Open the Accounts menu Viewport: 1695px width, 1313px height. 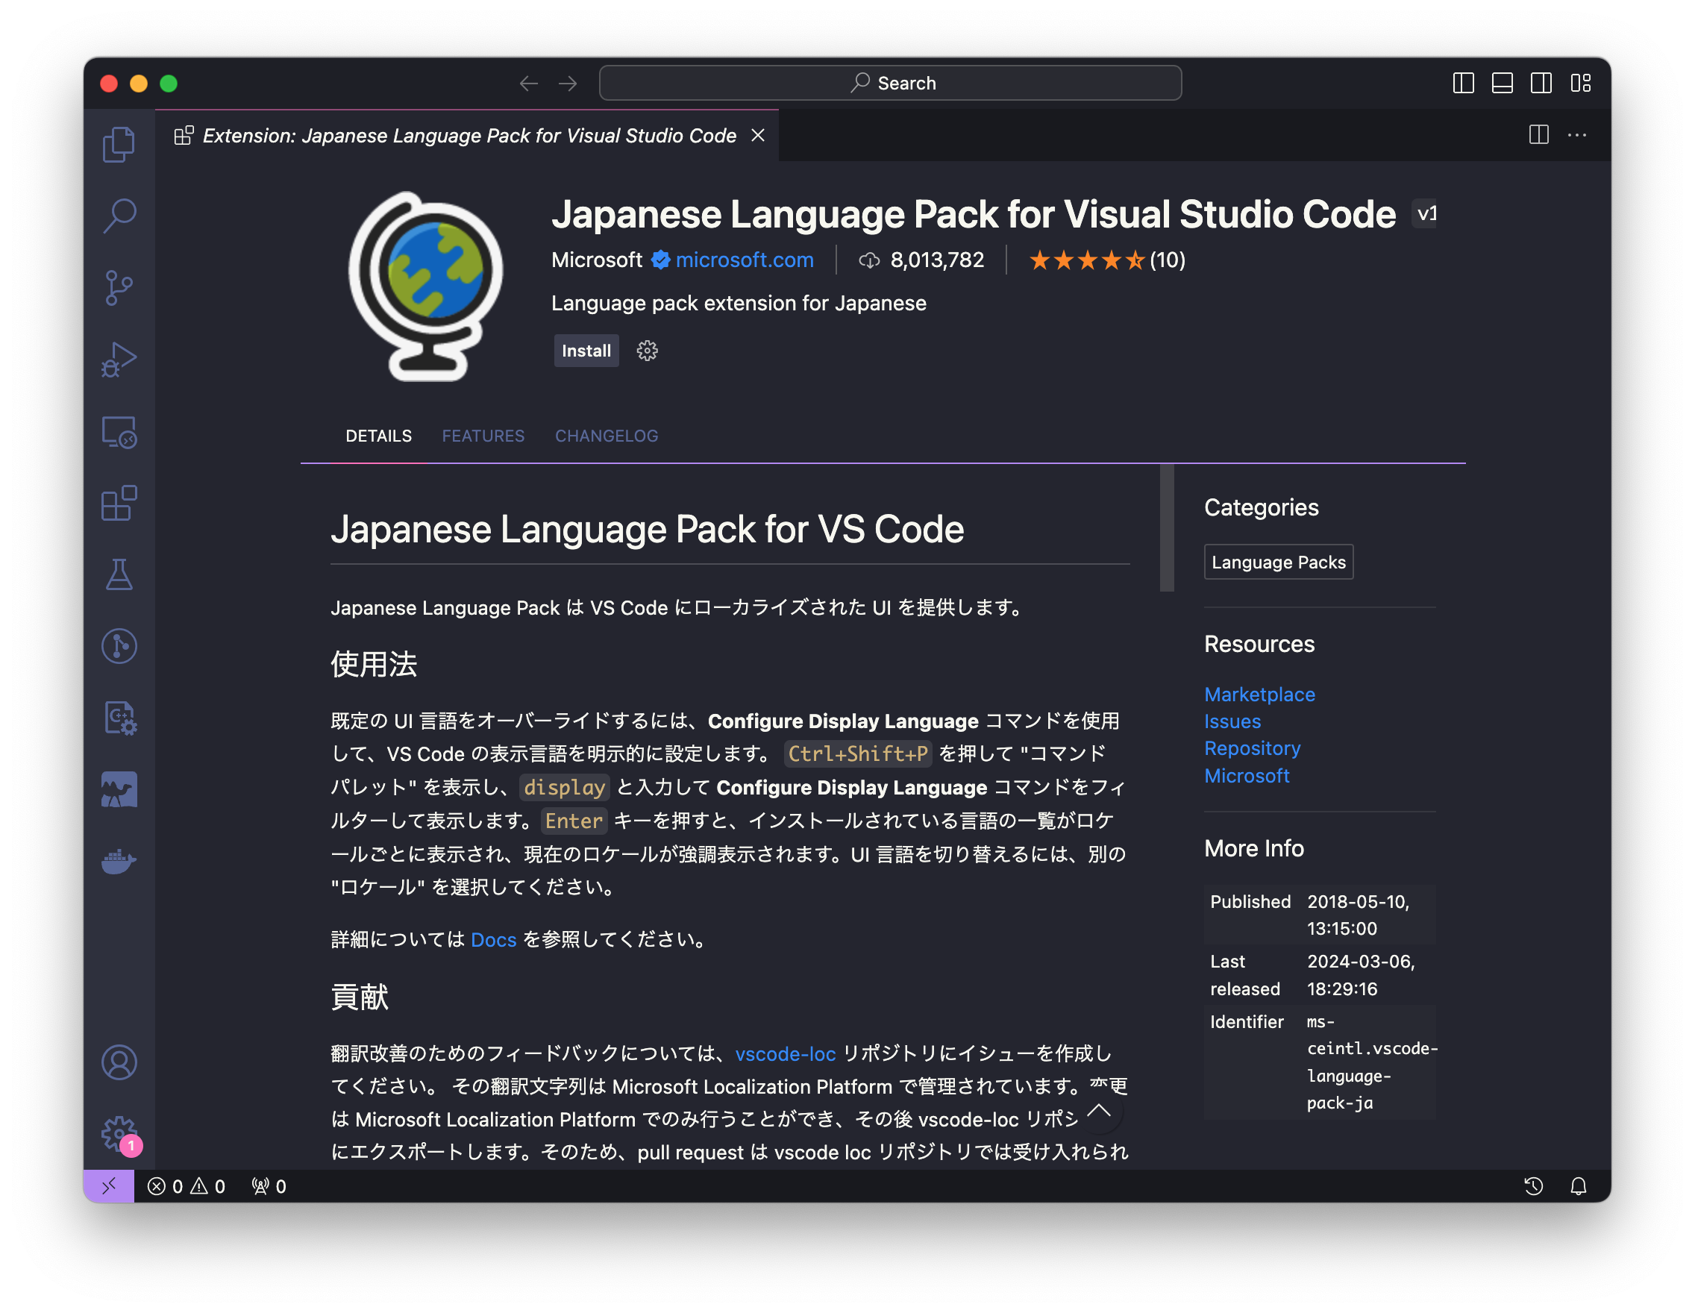point(119,1062)
